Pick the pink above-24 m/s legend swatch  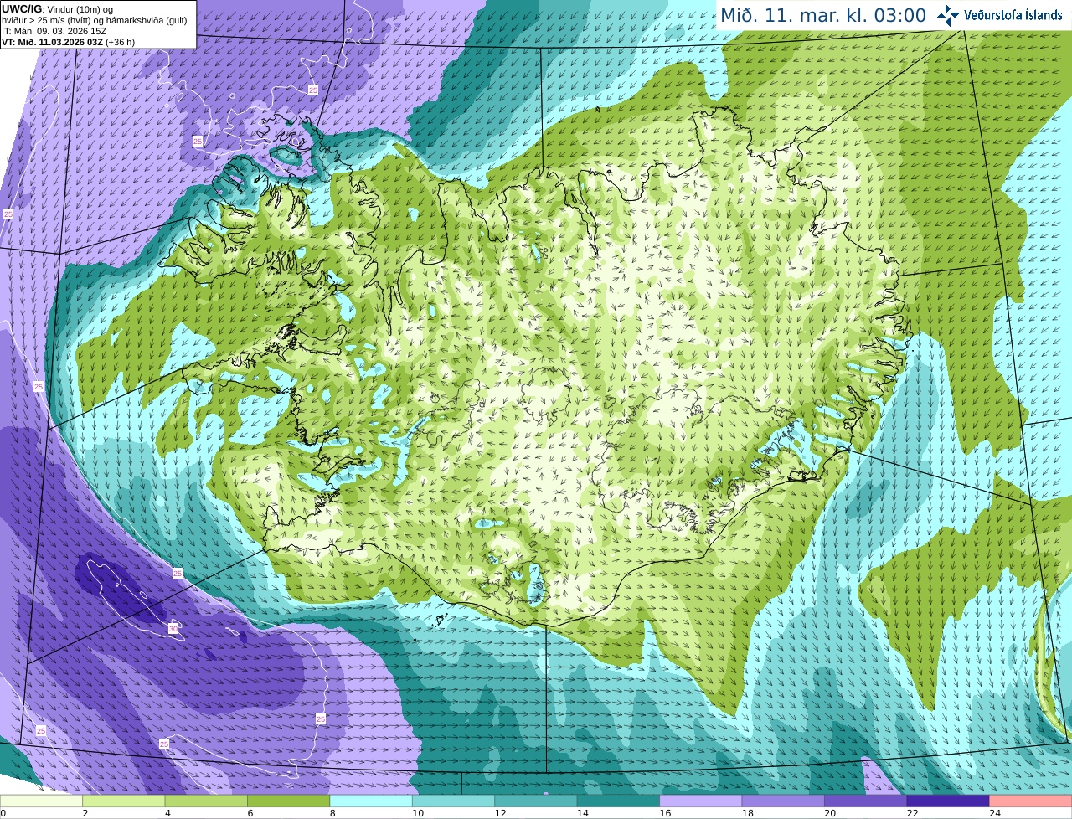tap(1030, 801)
